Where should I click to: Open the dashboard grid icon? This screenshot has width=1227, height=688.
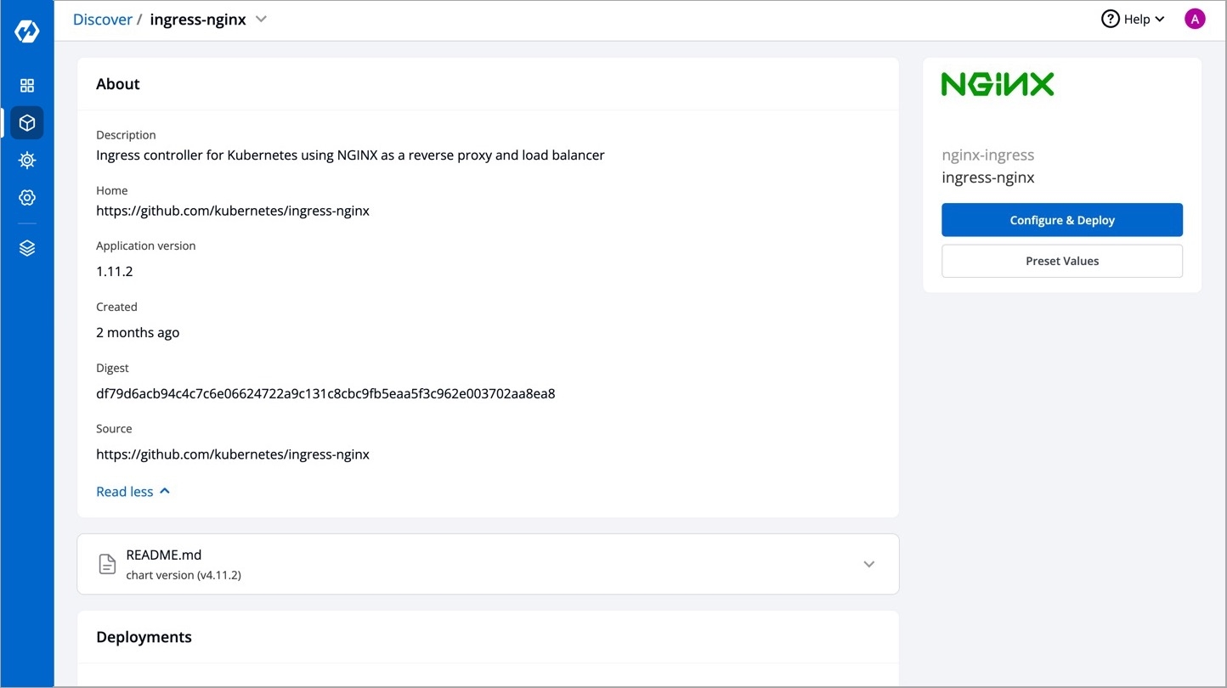pyautogui.click(x=27, y=86)
